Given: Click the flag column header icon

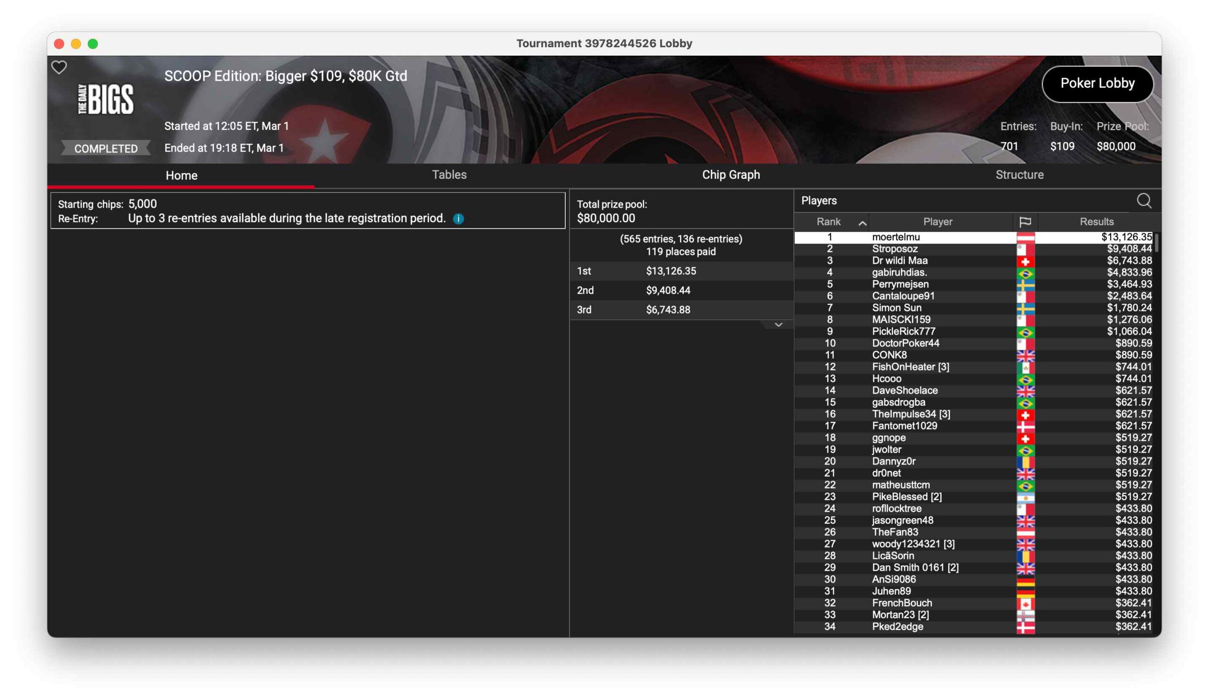Looking at the screenshot, I should tap(1025, 221).
